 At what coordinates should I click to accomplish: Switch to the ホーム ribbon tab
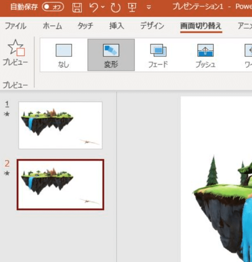click(x=51, y=26)
